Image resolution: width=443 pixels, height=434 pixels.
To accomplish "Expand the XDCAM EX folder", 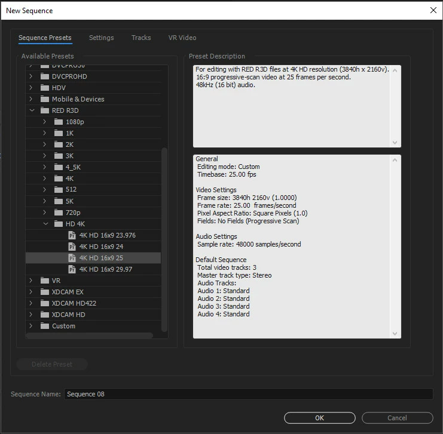I will (31, 292).
